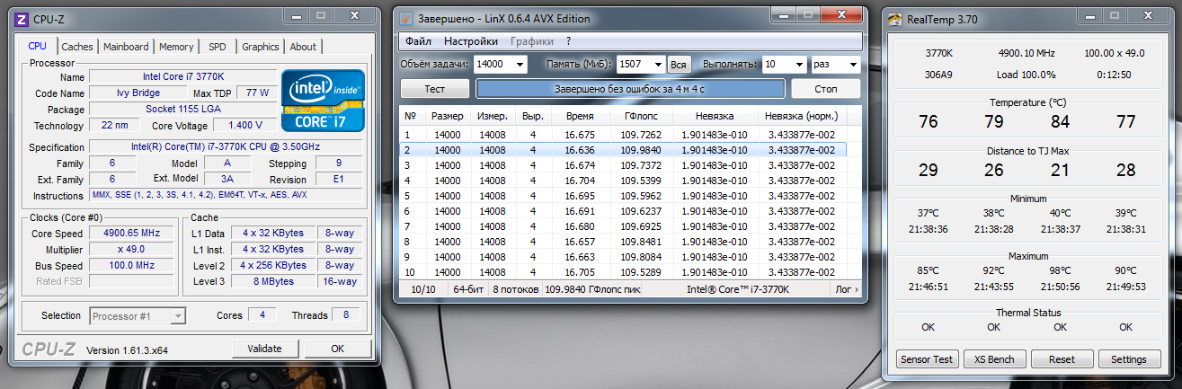Click the Load 100.0% value in RealTemp

click(x=1026, y=75)
